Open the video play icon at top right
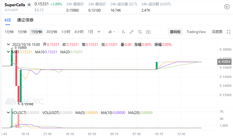Image resolution: width=233 pixels, height=136 pixels. coord(227,7)
